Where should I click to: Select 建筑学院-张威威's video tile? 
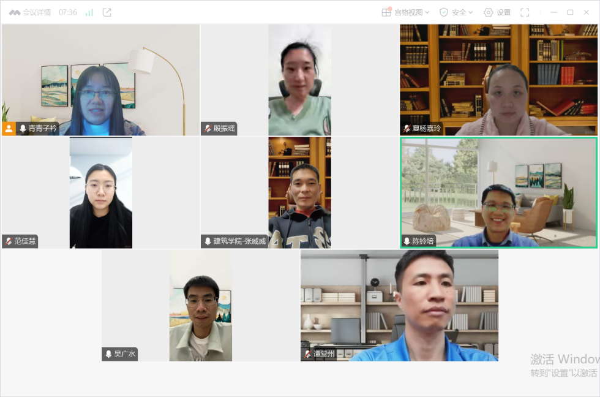click(x=299, y=192)
